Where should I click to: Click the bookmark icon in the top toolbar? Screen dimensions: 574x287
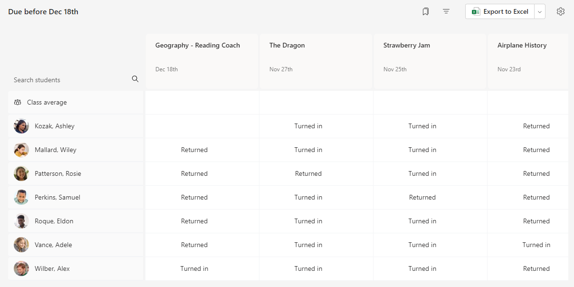pos(426,11)
